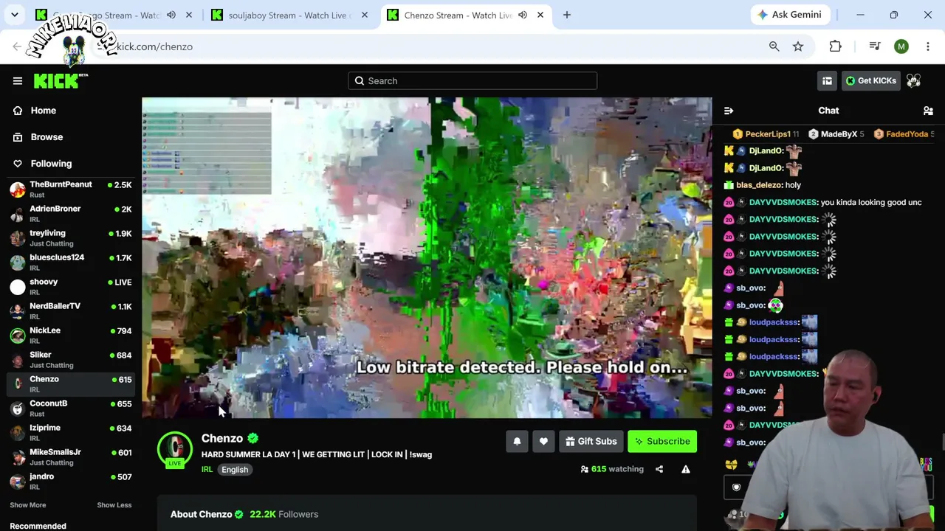The width and height of the screenshot is (945, 531).
Task: Click the Gift Subs button
Action: pos(591,442)
